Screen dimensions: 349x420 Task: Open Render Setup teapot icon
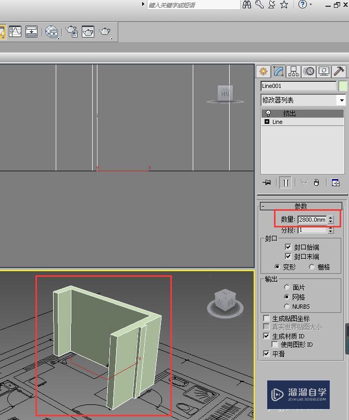(x=72, y=32)
